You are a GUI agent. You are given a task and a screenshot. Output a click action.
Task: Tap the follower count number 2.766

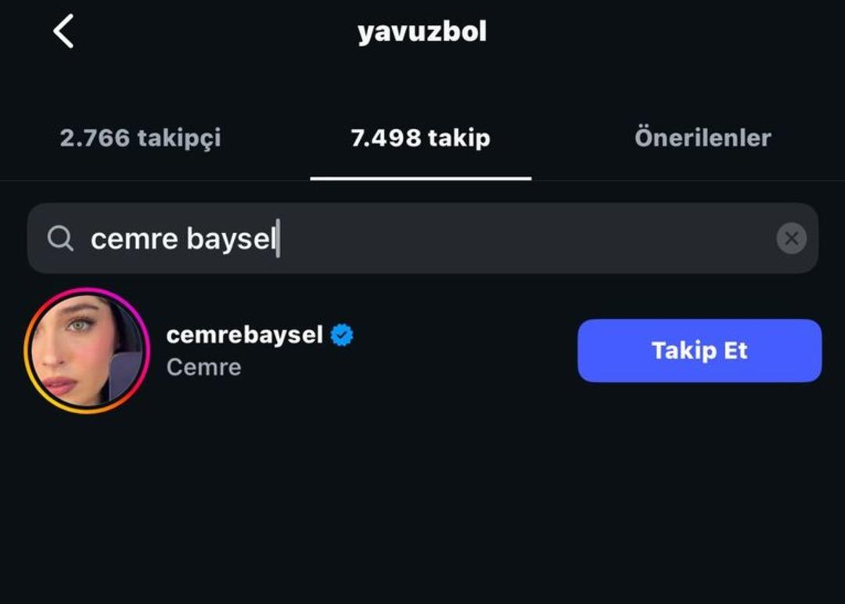click(97, 138)
